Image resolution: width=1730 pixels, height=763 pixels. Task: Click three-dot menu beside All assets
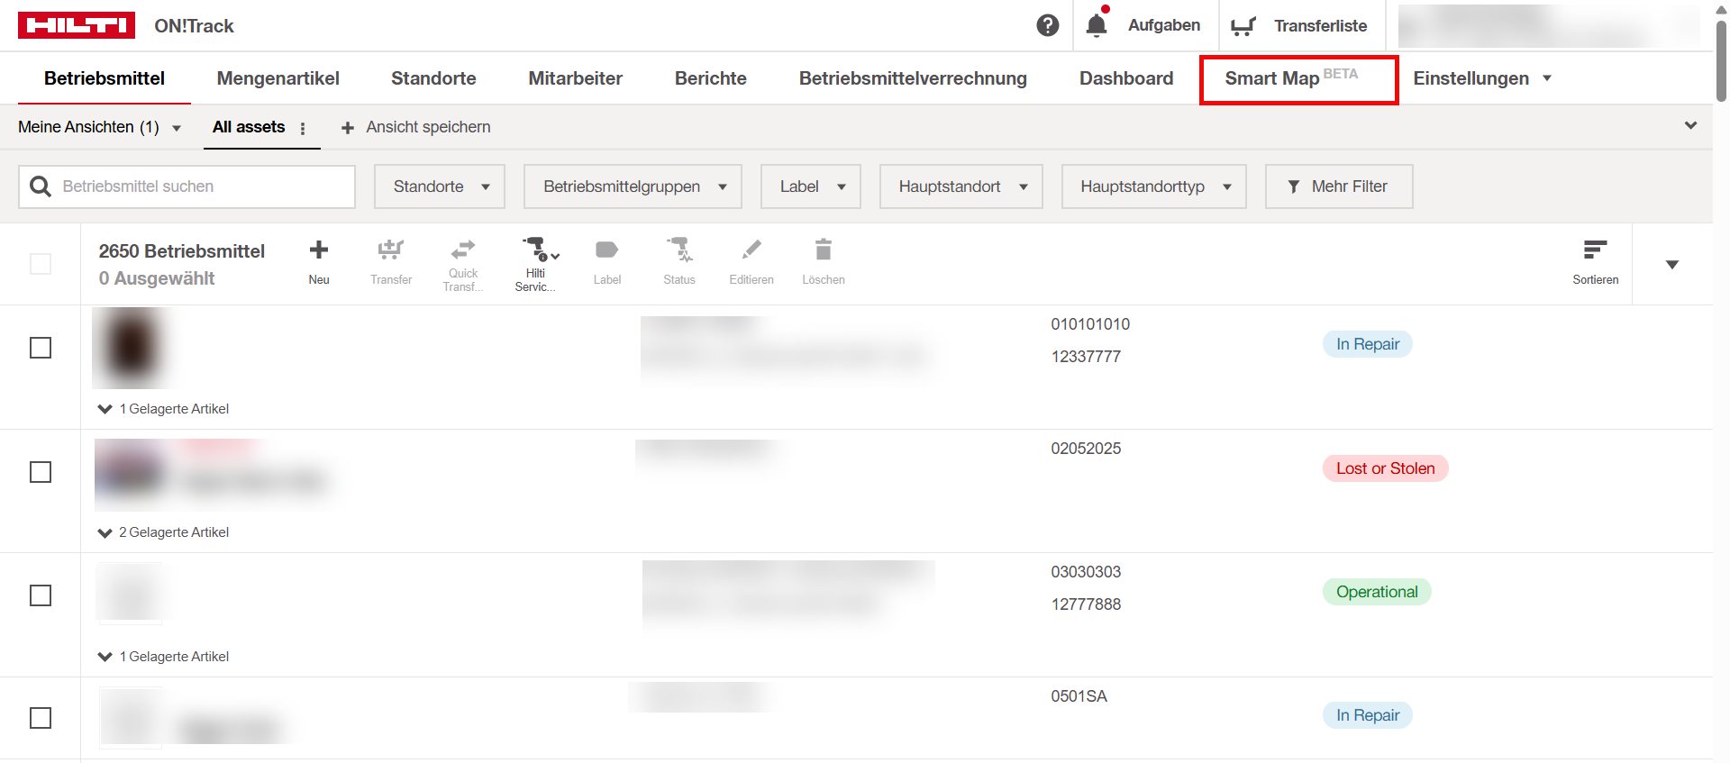point(303,129)
